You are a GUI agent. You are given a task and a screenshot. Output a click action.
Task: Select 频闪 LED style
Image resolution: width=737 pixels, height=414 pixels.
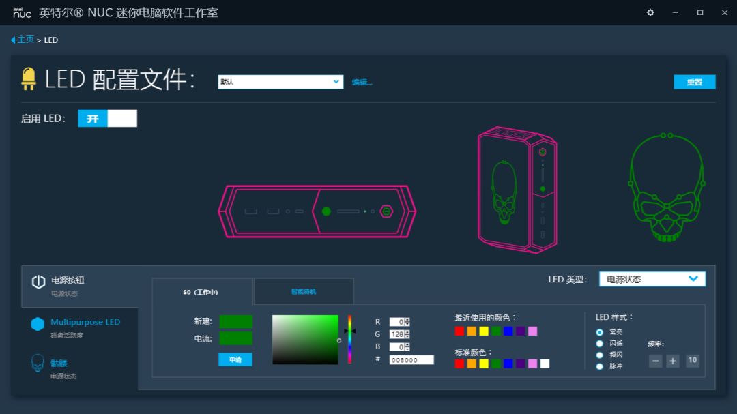[x=599, y=355]
